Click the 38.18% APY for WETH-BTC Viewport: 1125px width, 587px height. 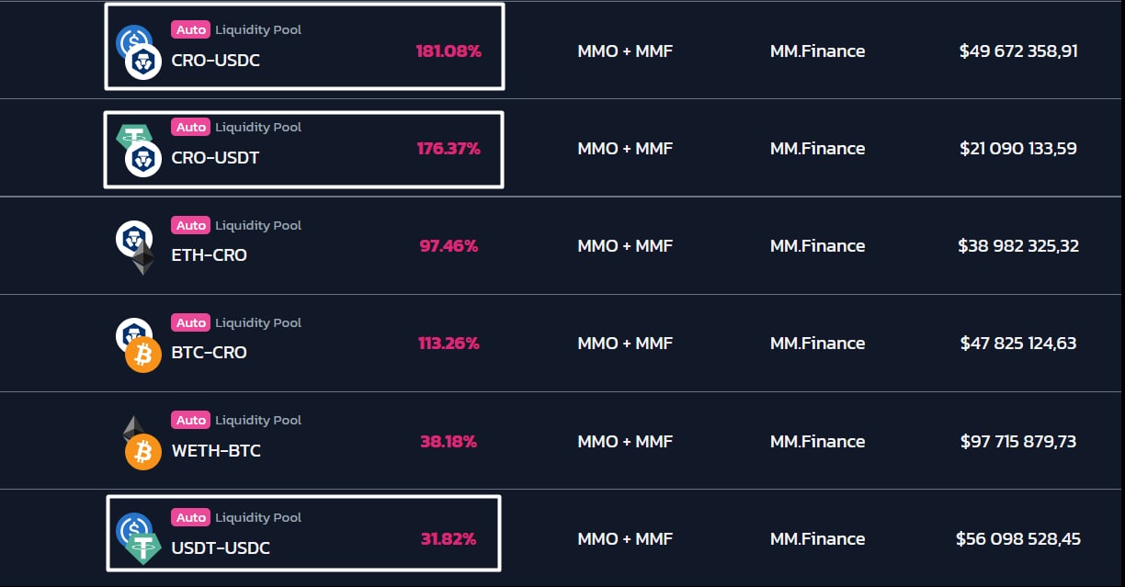tap(449, 442)
